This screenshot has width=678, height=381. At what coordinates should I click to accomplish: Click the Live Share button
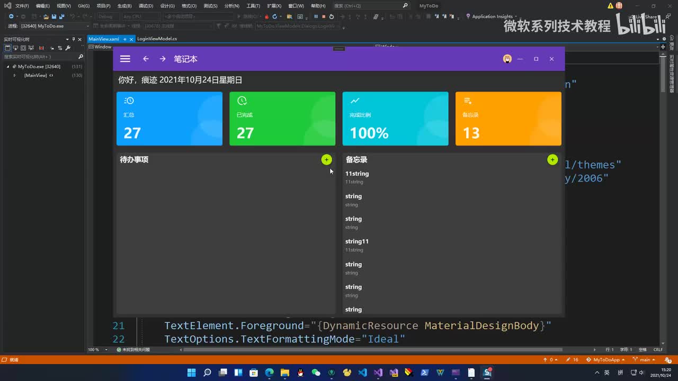click(643, 16)
